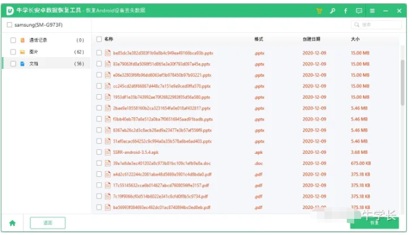
Task: Sort by the name column header
Action: pyautogui.click(x=109, y=39)
